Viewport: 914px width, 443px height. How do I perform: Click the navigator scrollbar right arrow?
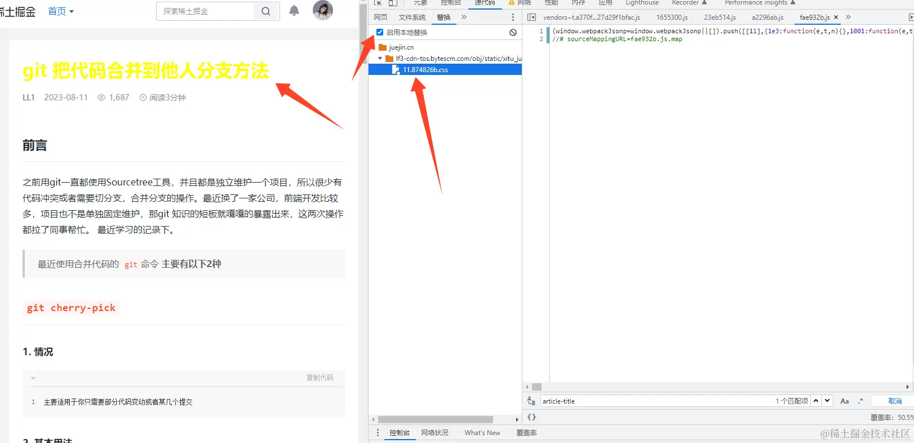pyautogui.click(x=517, y=419)
